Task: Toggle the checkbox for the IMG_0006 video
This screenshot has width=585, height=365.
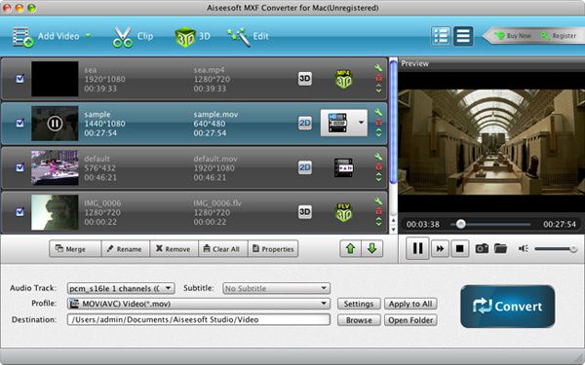Action: (x=19, y=212)
